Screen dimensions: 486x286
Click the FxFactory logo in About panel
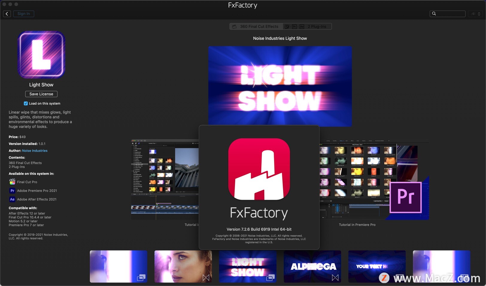[x=259, y=169]
